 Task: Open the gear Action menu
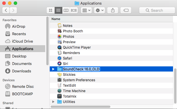pyautogui.click(x=100, y=10)
